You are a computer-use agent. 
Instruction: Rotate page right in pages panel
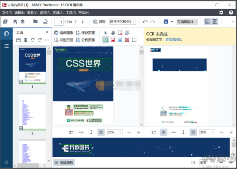pyautogui.click(x=40, y=40)
